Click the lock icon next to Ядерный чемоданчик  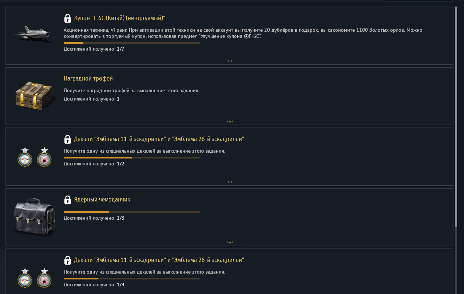[x=67, y=200]
